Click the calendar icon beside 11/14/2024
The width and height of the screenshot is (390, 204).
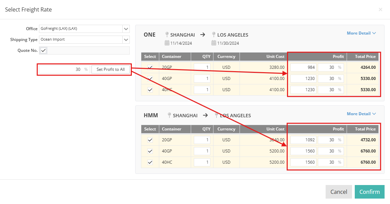[x=167, y=43]
